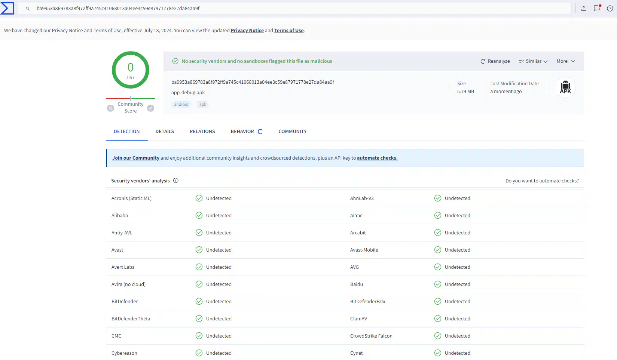Click the APK file type icon
The height and width of the screenshot is (360, 617).
click(x=565, y=87)
